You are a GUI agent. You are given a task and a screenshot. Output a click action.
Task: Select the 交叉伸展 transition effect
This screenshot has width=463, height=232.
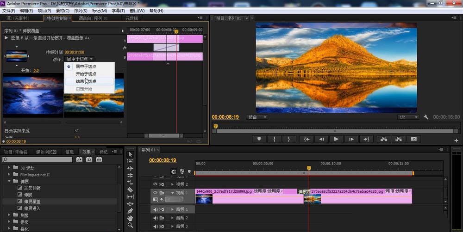[32, 188]
